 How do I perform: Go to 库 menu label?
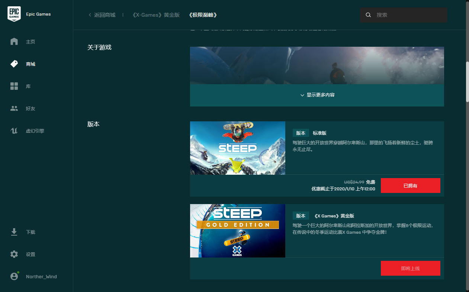(28, 86)
